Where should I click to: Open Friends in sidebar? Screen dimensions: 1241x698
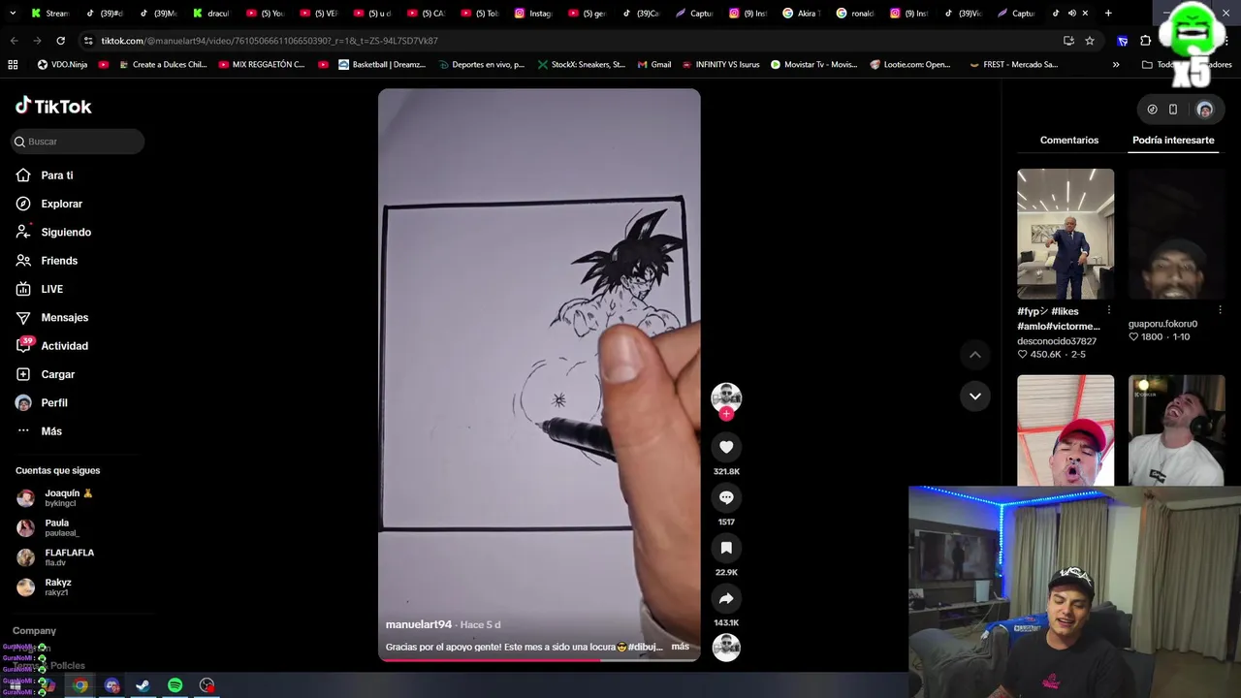tap(59, 261)
